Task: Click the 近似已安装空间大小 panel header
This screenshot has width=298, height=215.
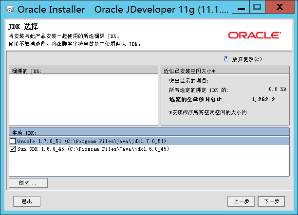Action: pyautogui.click(x=225, y=71)
